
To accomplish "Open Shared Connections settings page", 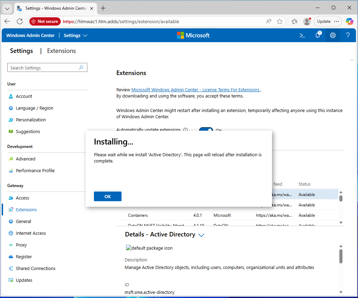I will coord(36,269).
